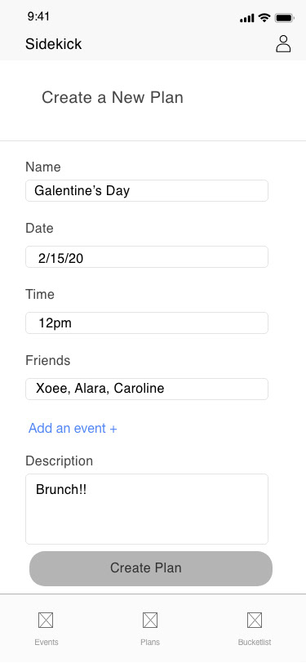Tap the Bucketlist placeholder icon
Viewport: 306px width, 663px height.
tap(255, 621)
